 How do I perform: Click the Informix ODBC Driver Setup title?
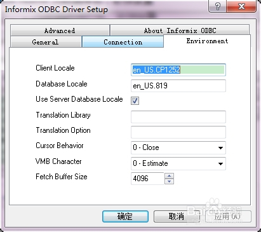click(x=57, y=10)
